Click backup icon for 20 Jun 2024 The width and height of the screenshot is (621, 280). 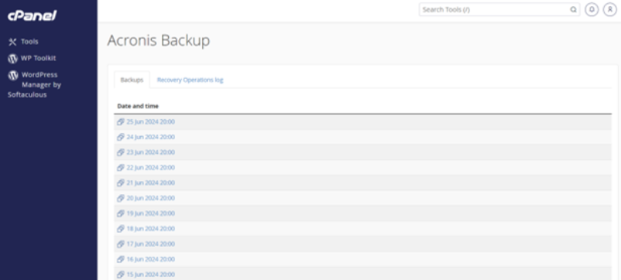click(121, 198)
